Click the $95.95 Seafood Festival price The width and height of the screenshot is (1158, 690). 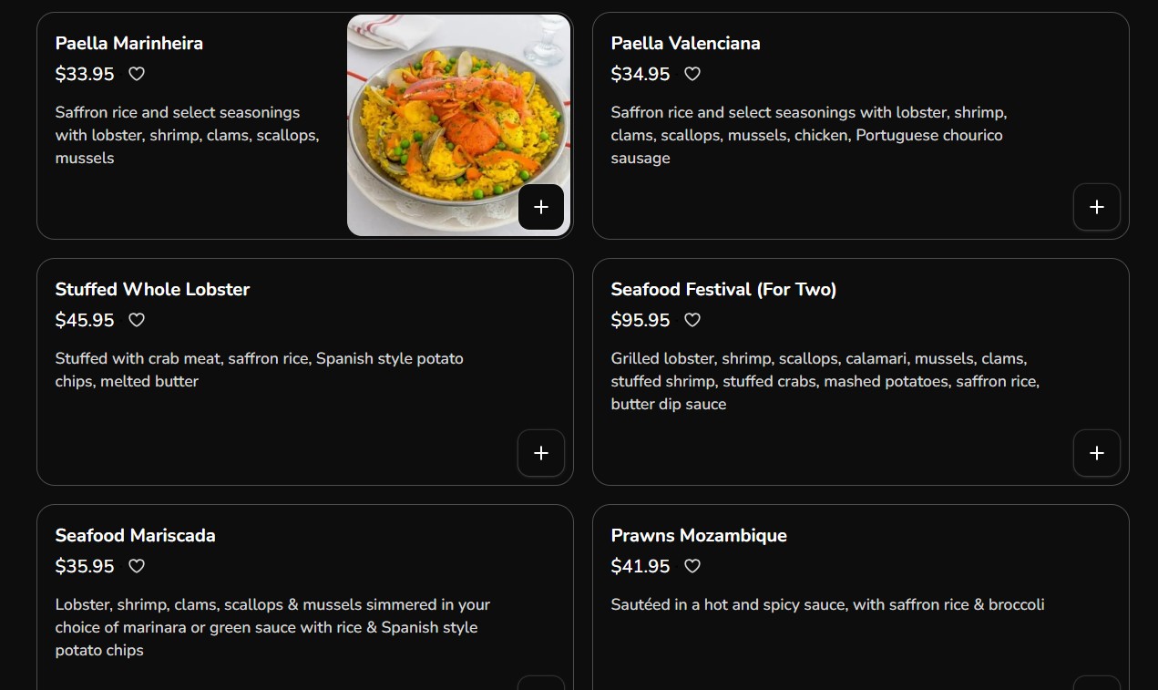pyautogui.click(x=640, y=320)
